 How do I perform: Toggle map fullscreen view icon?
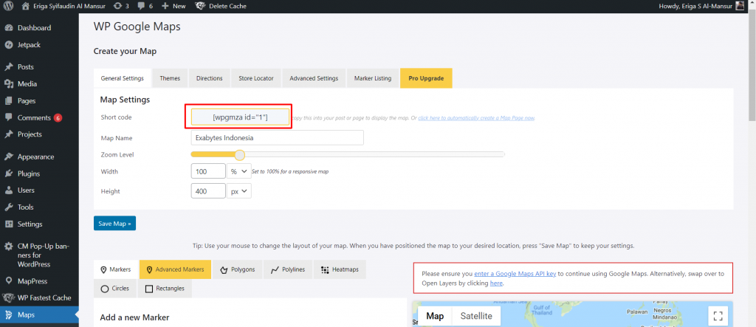click(x=718, y=317)
